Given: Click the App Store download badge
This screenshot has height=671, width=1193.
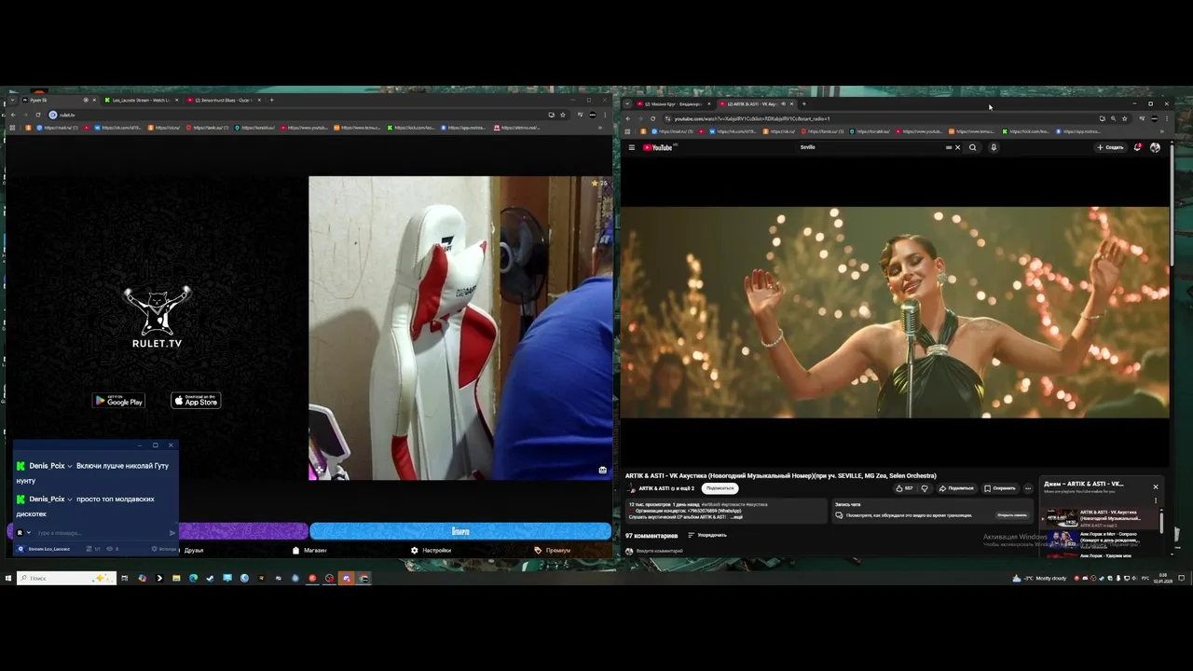Looking at the screenshot, I should pos(196,401).
